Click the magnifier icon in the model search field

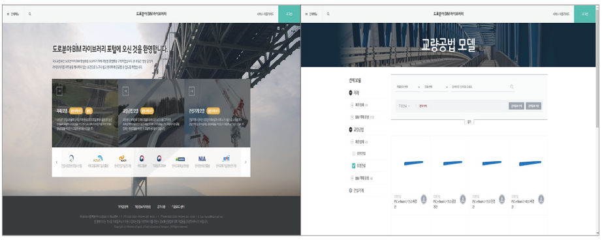pos(512,87)
